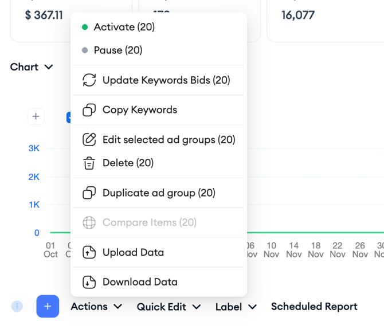Viewport: 384px width, 329px height.
Task: Collapse the Actions dropdown menu
Action: [x=96, y=307]
